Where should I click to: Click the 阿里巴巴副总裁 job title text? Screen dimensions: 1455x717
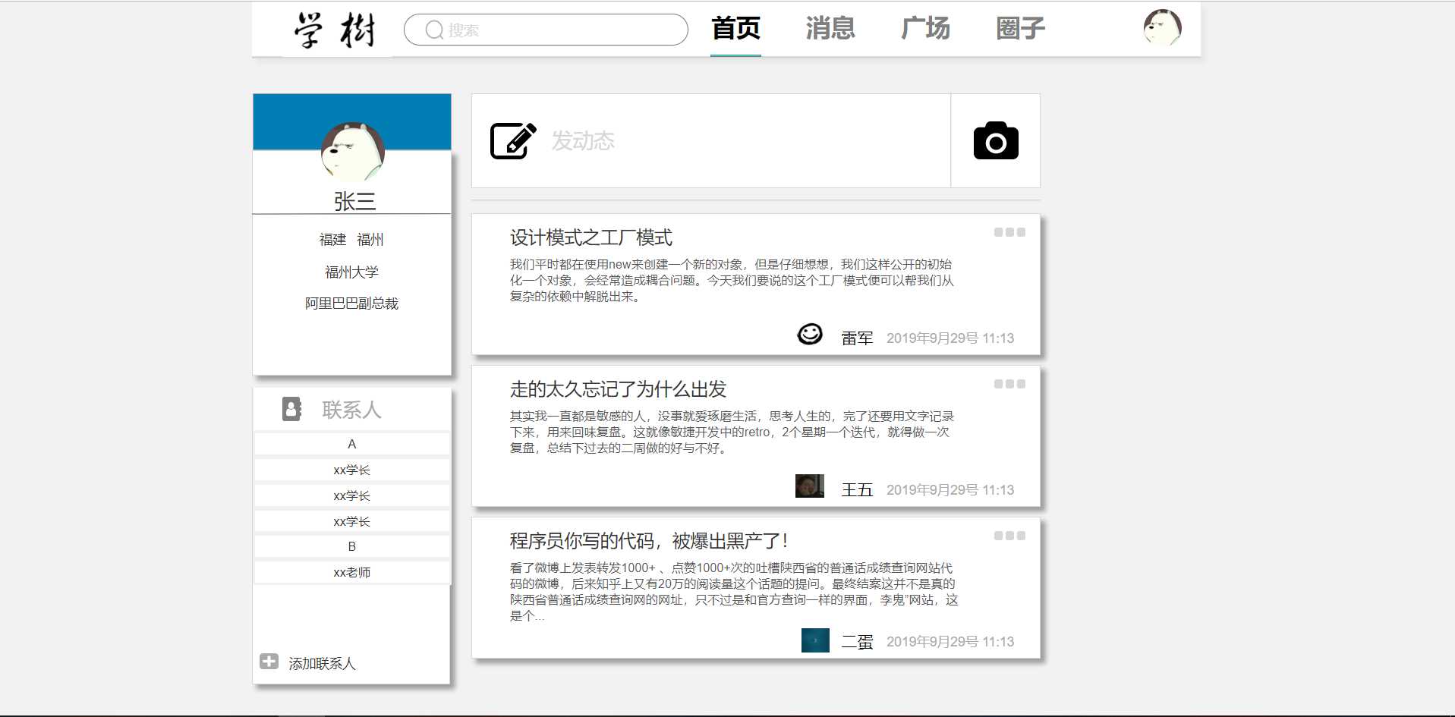click(x=351, y=303)
